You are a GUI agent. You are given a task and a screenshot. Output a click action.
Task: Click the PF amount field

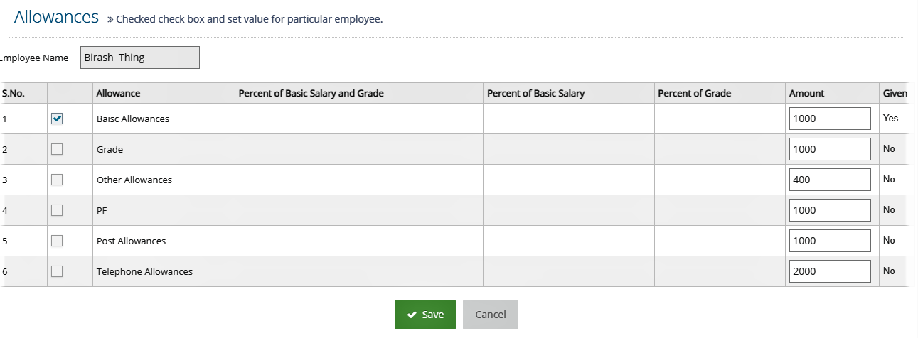coord(830,210)
